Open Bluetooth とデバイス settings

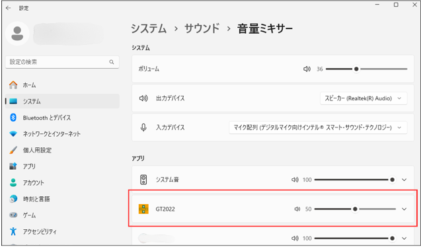click(62, 118)
